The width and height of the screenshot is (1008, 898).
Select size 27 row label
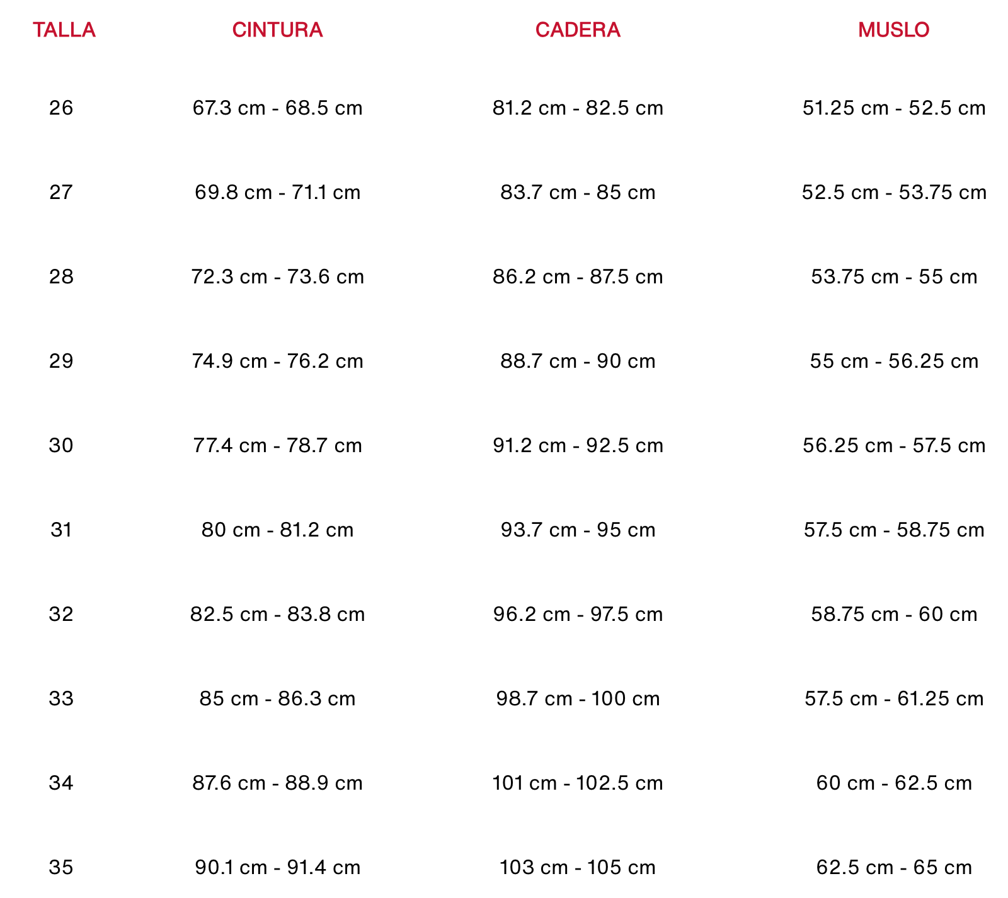click(61, 192)
